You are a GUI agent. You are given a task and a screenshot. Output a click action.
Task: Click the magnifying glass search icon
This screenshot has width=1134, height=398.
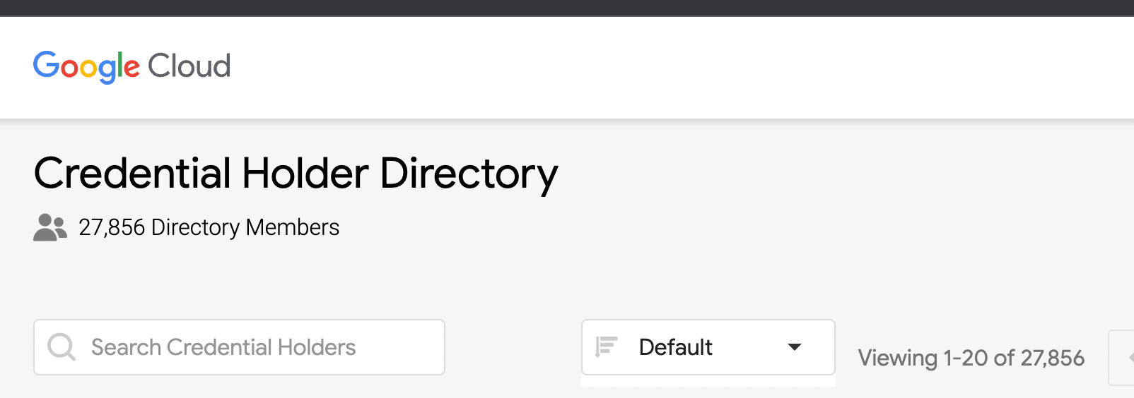click(x=62, y=347)
